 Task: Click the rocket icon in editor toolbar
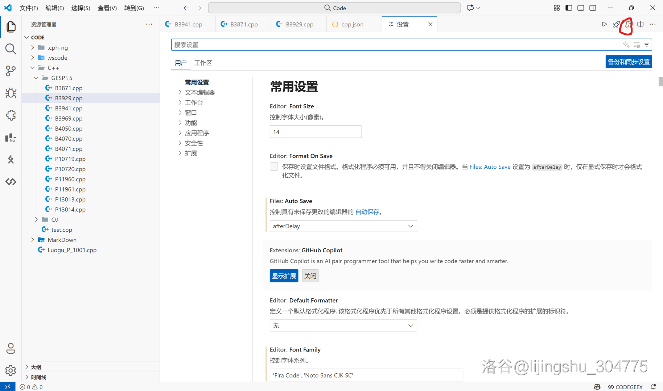pyautogui.click(x=616, y=24)
